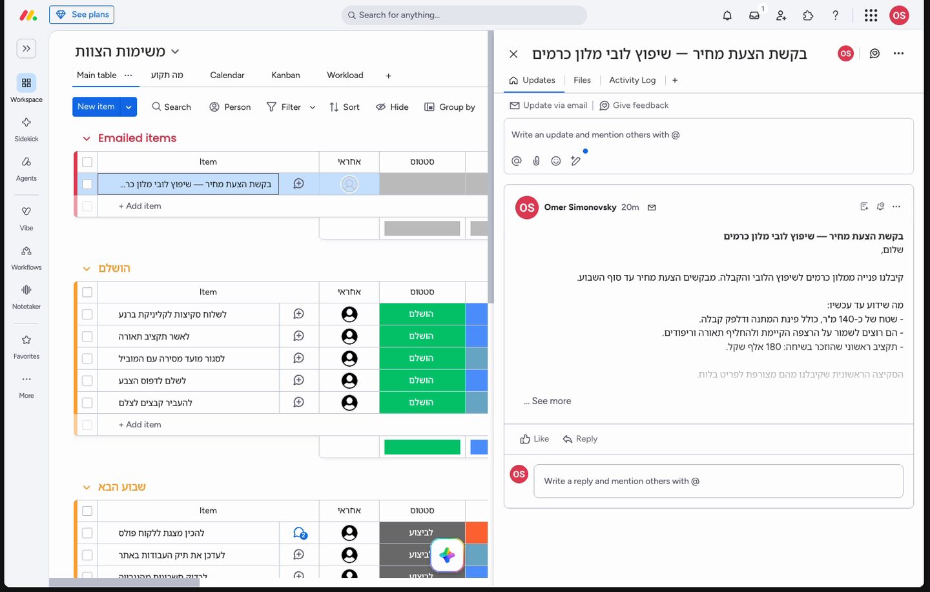930x592 pixels.
Task: Open the New item dropdown arrow
Action: [x=129, y=107]
